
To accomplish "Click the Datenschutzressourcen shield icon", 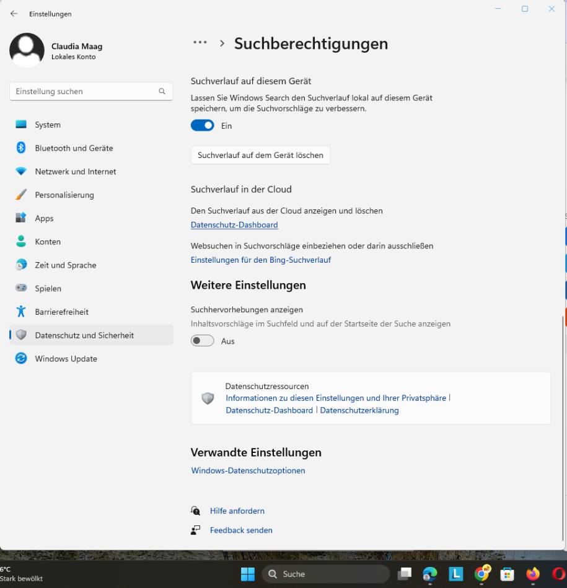I will pyautogui.click(x=208, y=397).
